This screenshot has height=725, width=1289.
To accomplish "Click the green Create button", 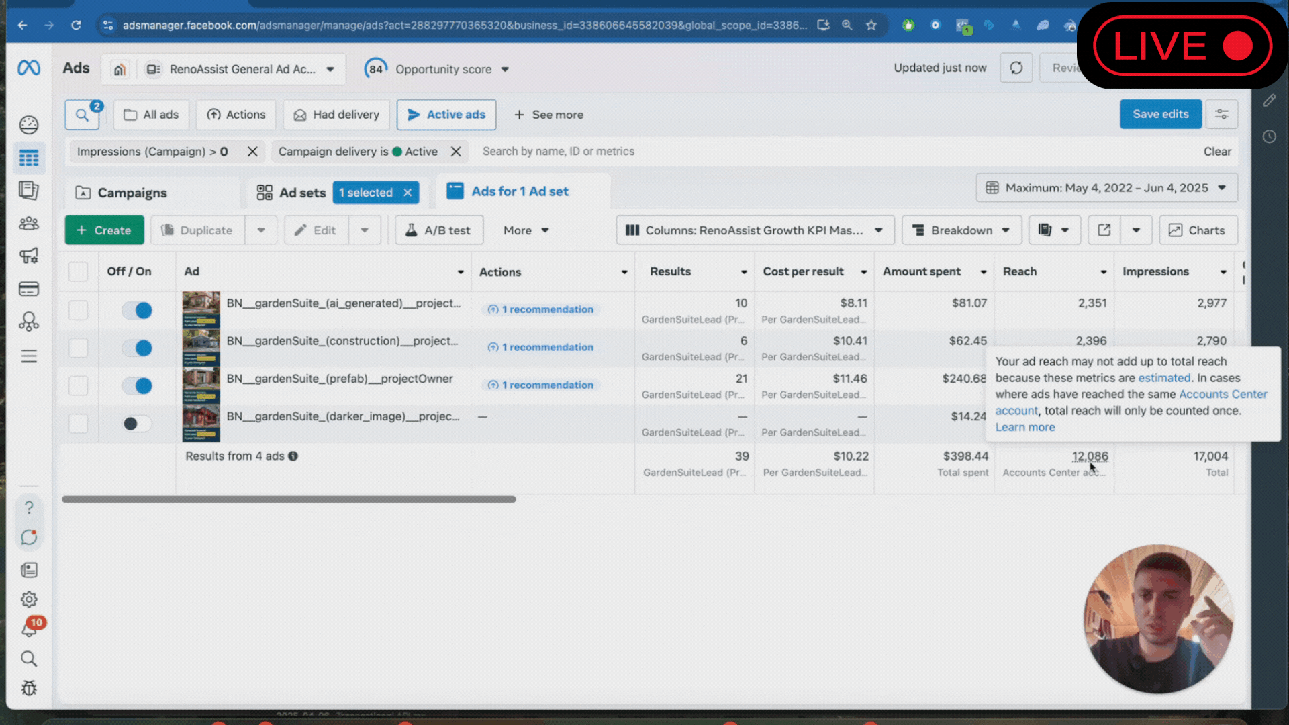I will [x=104, y=230].
